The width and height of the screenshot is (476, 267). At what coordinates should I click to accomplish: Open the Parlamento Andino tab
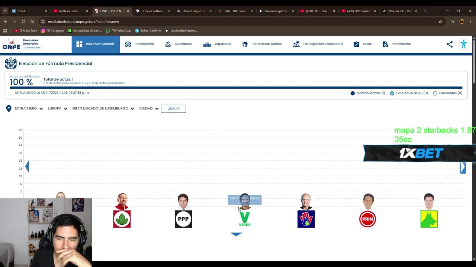tap(262, 44)
